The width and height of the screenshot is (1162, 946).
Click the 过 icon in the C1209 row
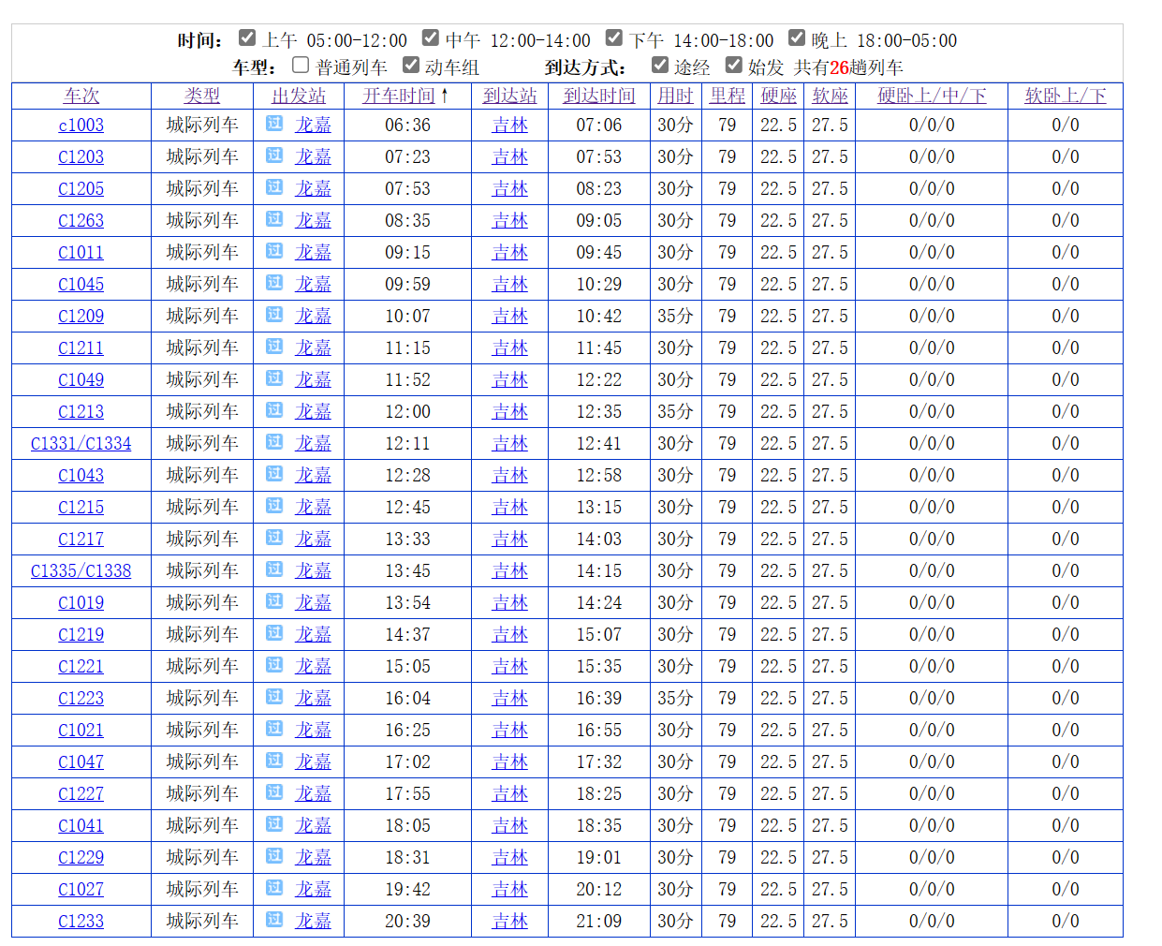(274, 315)
